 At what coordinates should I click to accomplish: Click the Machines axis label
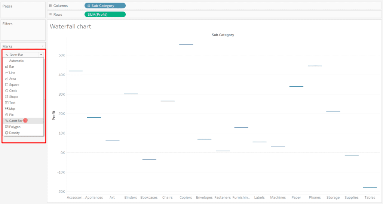(278, 197)
